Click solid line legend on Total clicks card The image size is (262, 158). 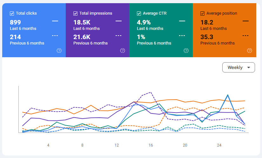click(x=55, y=21)
